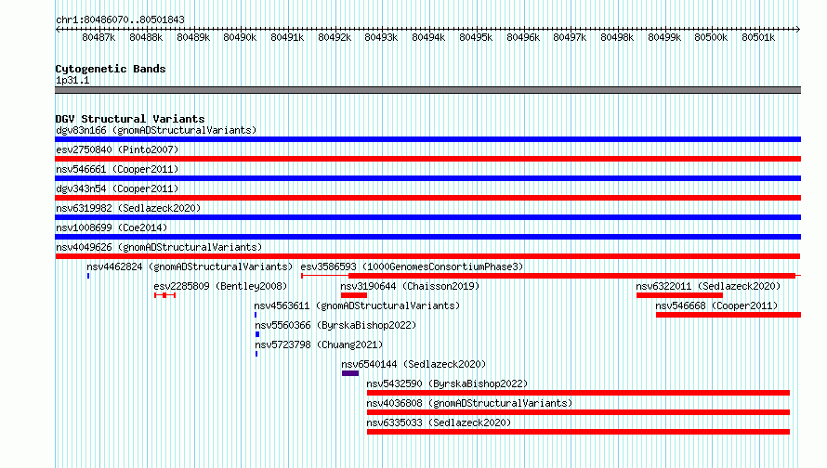Select the esv2750840 (Pinto2007) label

[x=117, y=149]
